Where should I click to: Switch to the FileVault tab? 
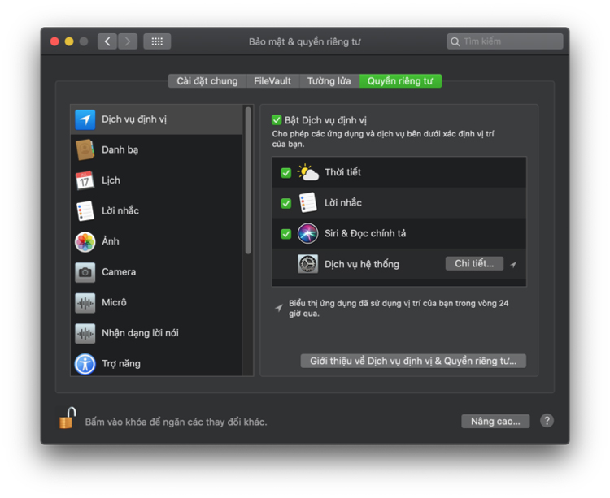point(272,81)
